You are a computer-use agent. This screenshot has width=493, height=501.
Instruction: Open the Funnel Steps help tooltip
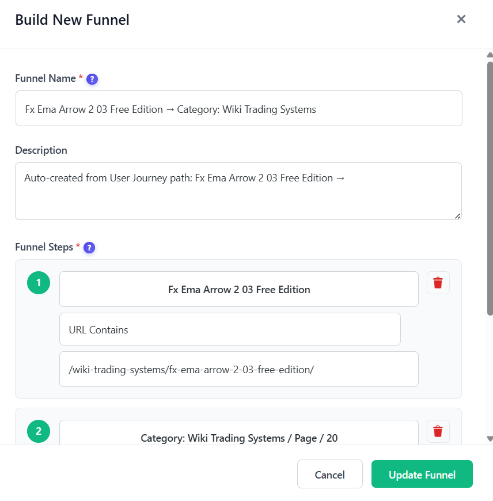[x=89, y=248]
